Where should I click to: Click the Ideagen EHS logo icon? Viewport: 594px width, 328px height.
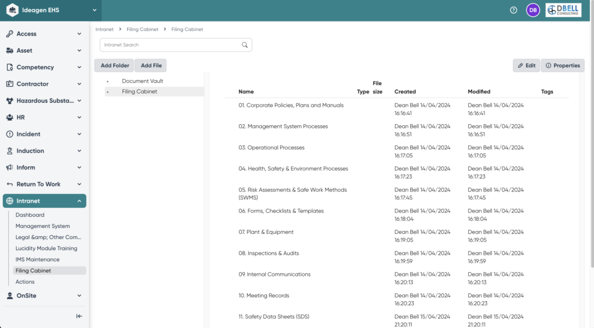tap(12, 10)
